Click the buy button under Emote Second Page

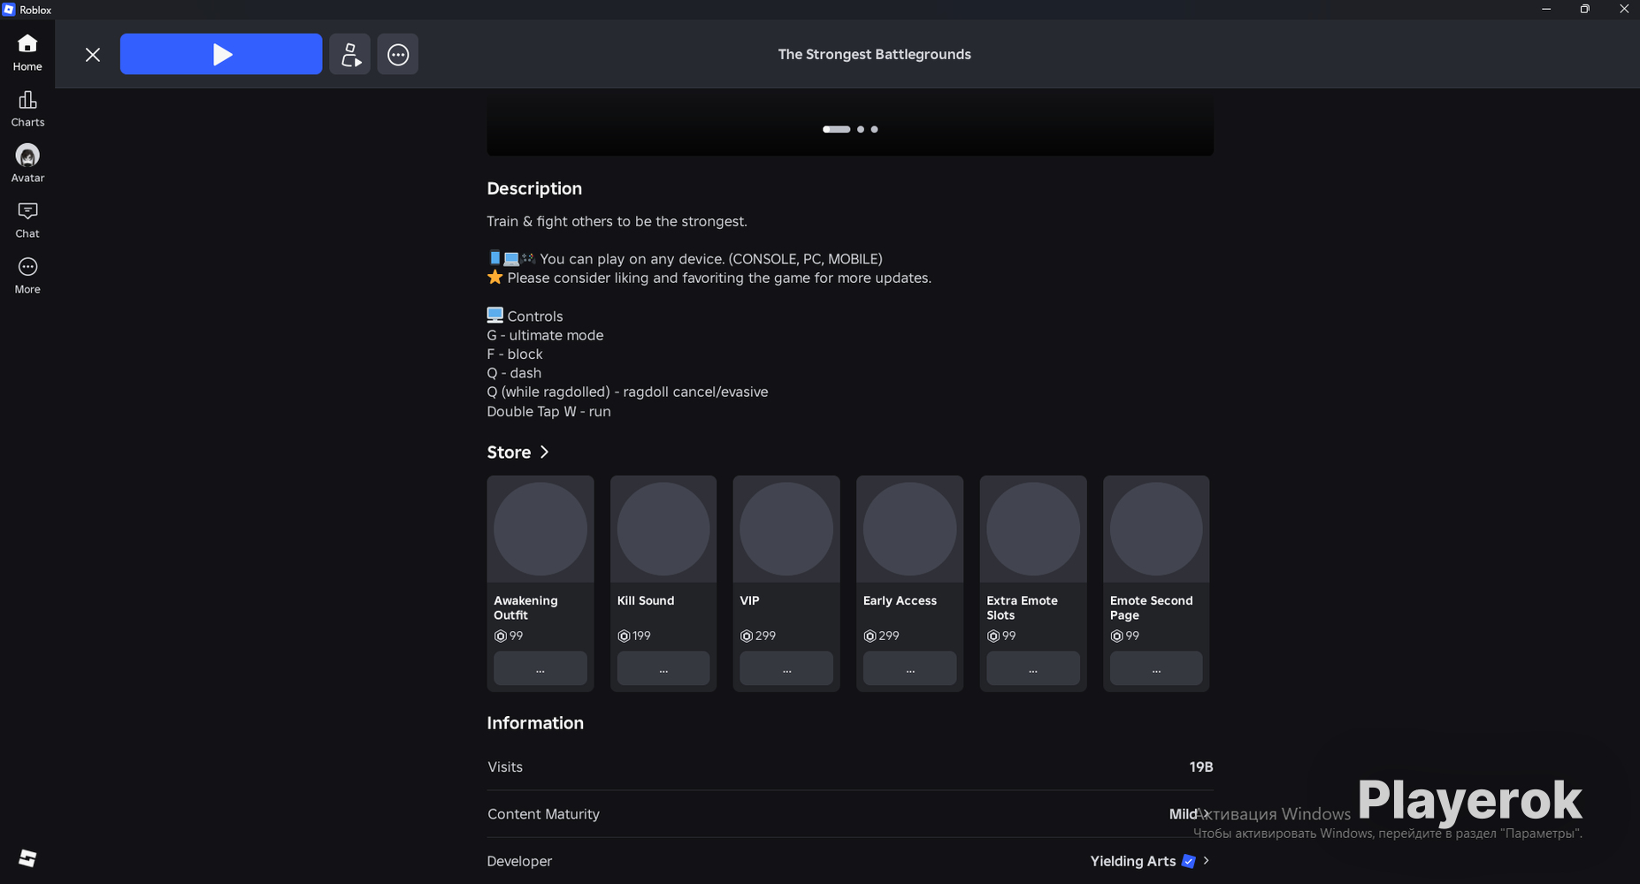1156,668
